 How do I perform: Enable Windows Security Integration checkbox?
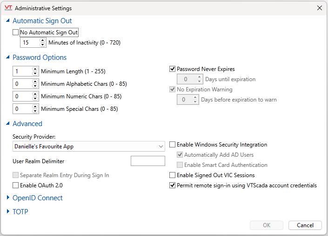tap(172, 145)
